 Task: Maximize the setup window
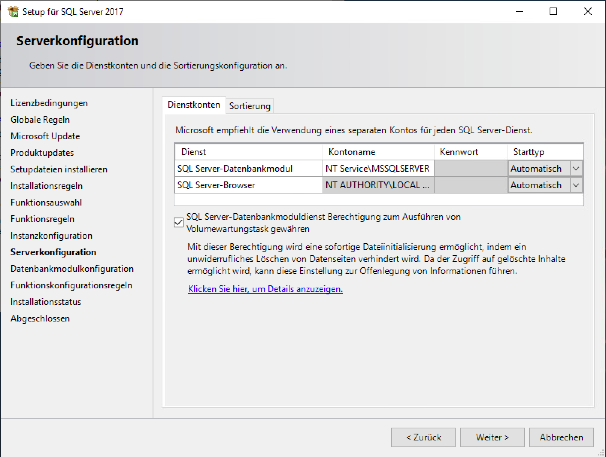point(553,12)
